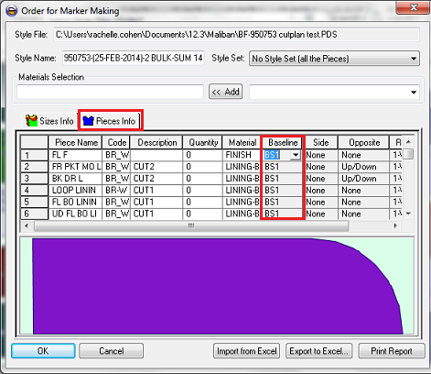Click the blue shirt Pieces Info icon

[88, 121]
